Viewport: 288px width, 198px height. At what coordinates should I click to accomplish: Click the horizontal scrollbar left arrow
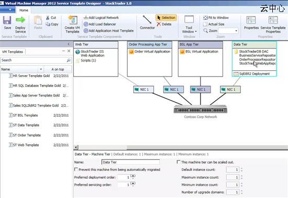(76, 147)
